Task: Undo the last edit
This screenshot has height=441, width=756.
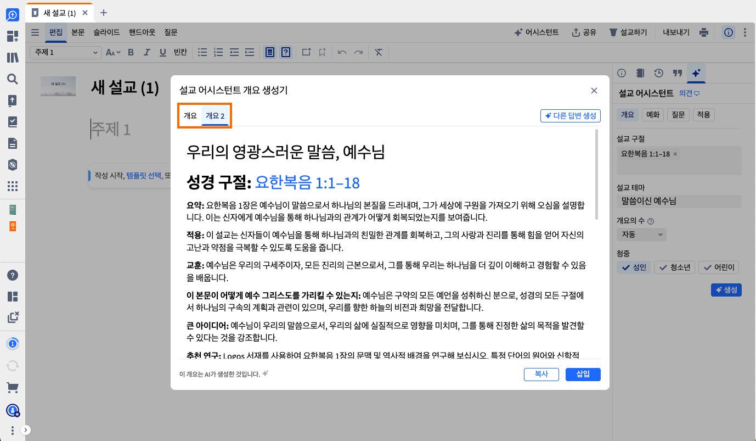Action: (x=342, y=52)
